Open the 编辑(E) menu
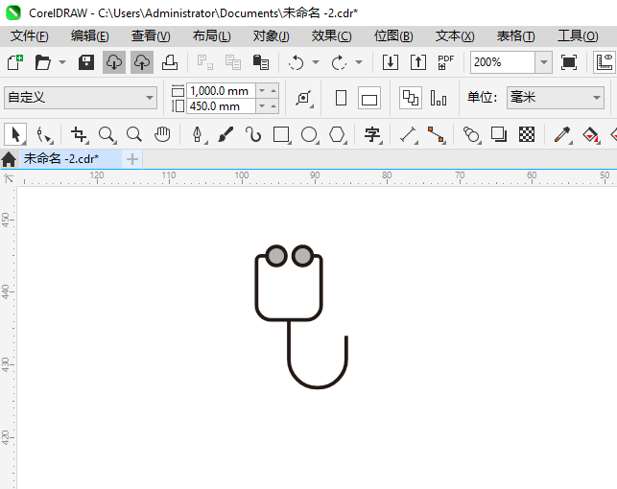 pyautogui.click(x=89, y=36)
